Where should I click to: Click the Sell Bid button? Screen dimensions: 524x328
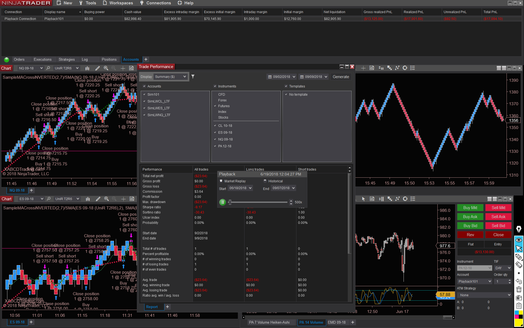click(498, 226)
